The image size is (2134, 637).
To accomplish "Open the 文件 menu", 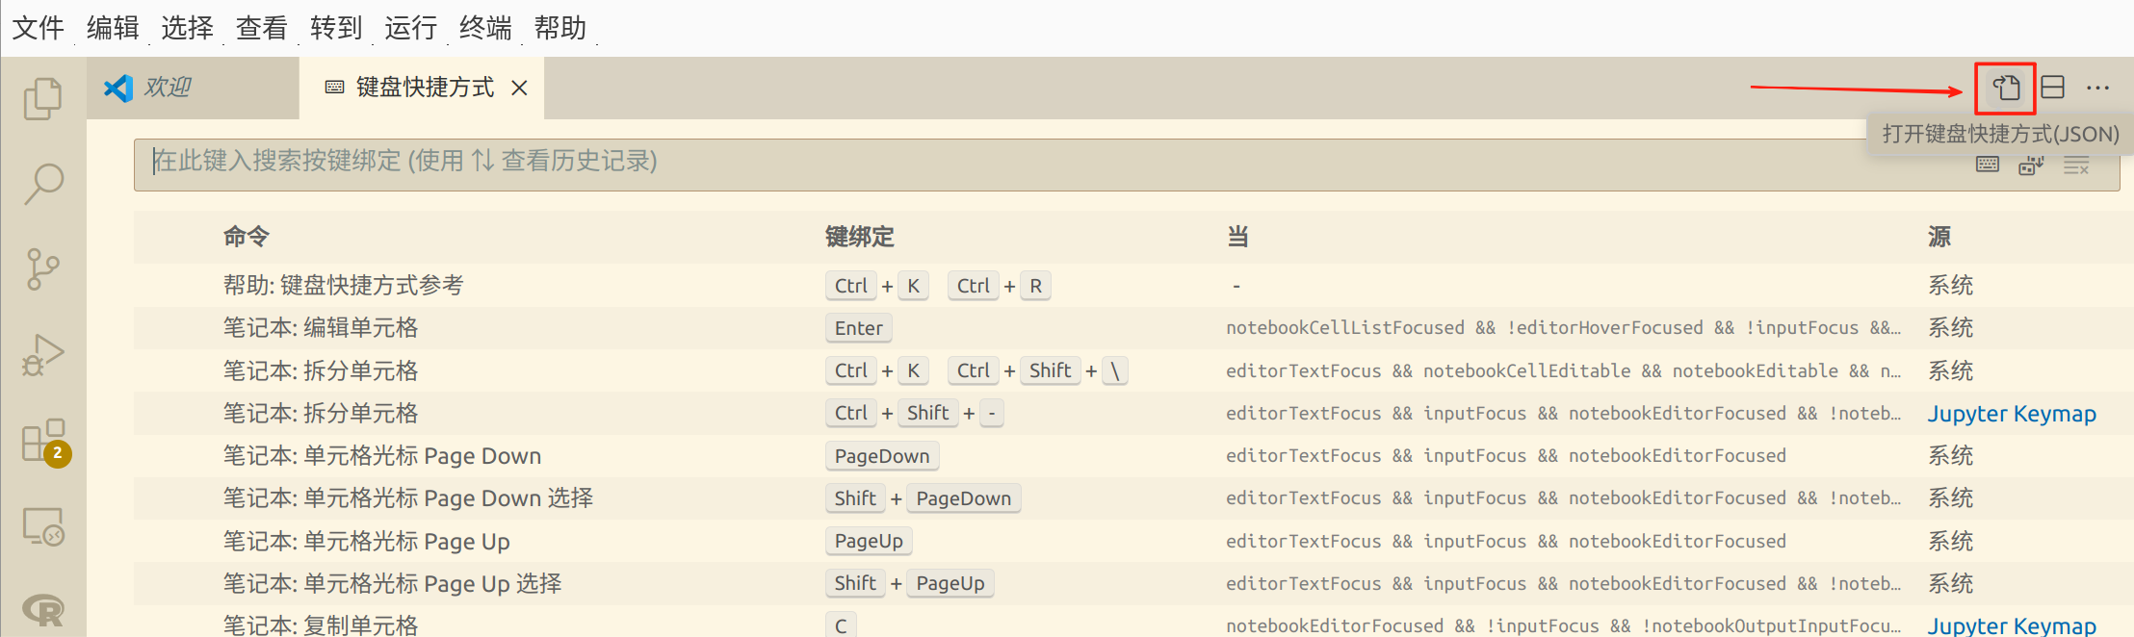I will [x=39, y=28].
